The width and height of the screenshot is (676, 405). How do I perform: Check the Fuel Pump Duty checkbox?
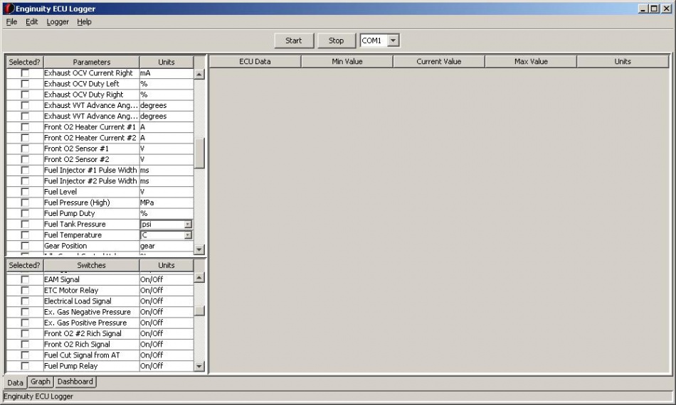(25, 213)
